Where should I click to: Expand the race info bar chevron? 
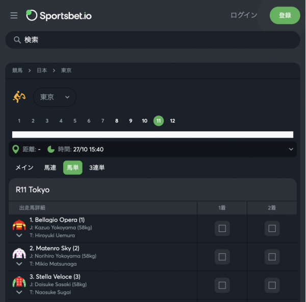(x=291, y=149)
